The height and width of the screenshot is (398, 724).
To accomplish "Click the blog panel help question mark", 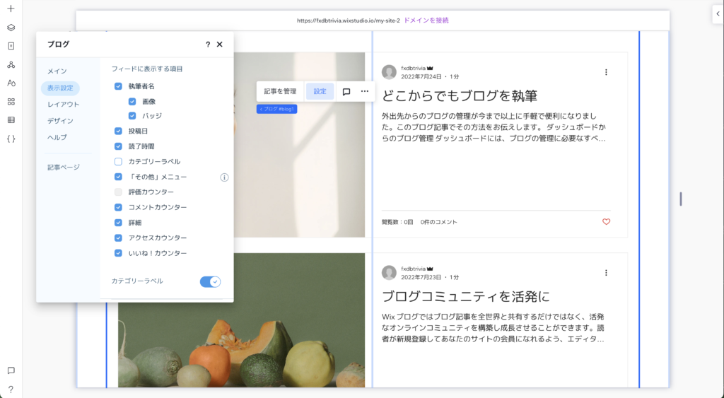I will 208,45.
